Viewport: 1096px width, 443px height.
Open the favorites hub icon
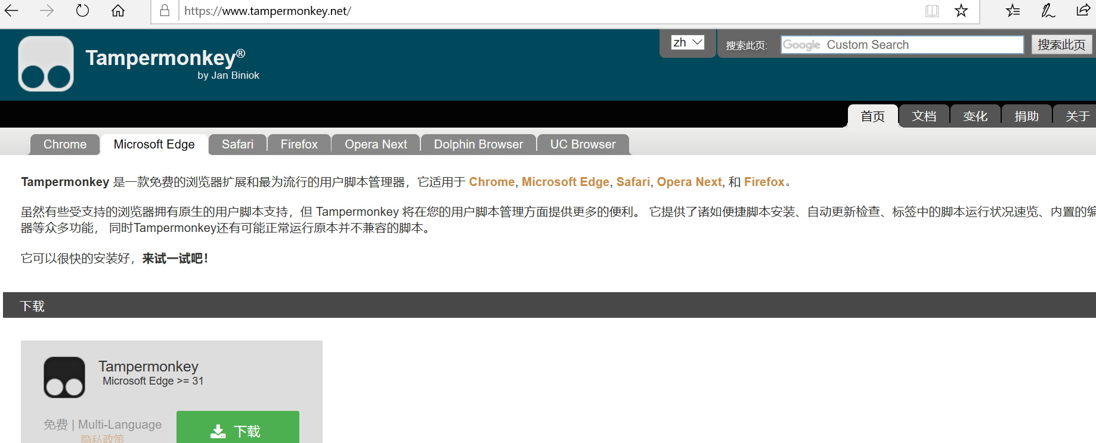coord(1013,11)
